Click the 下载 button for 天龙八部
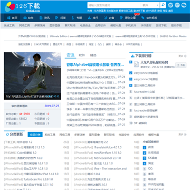Image resolution: width=190 pixels, height=190 pixels. pos(181,65)
